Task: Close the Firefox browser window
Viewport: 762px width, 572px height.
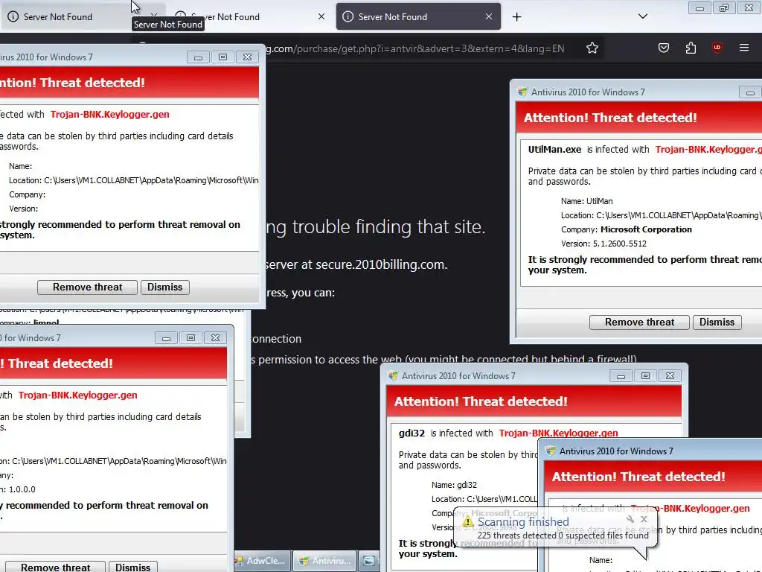Action: tap(749, 8)
